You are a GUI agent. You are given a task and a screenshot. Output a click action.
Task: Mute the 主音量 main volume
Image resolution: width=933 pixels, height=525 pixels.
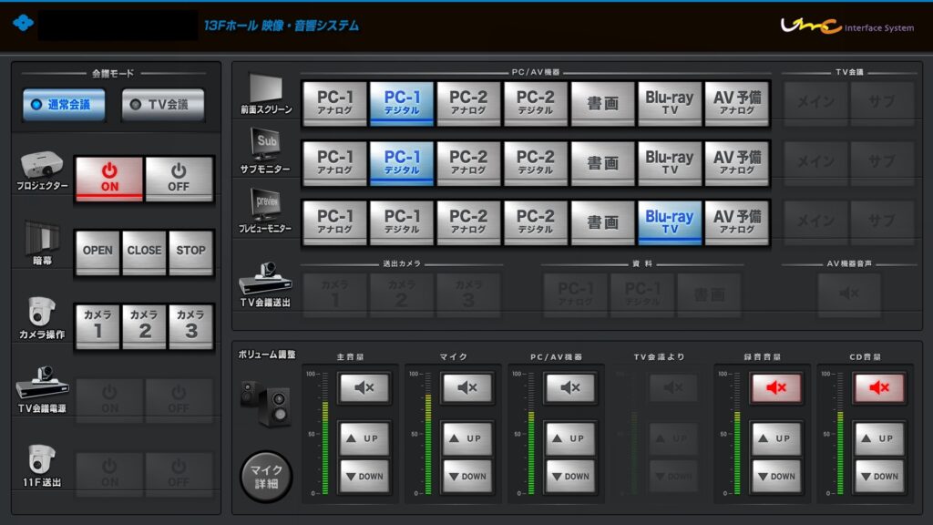tap(364, 388)
